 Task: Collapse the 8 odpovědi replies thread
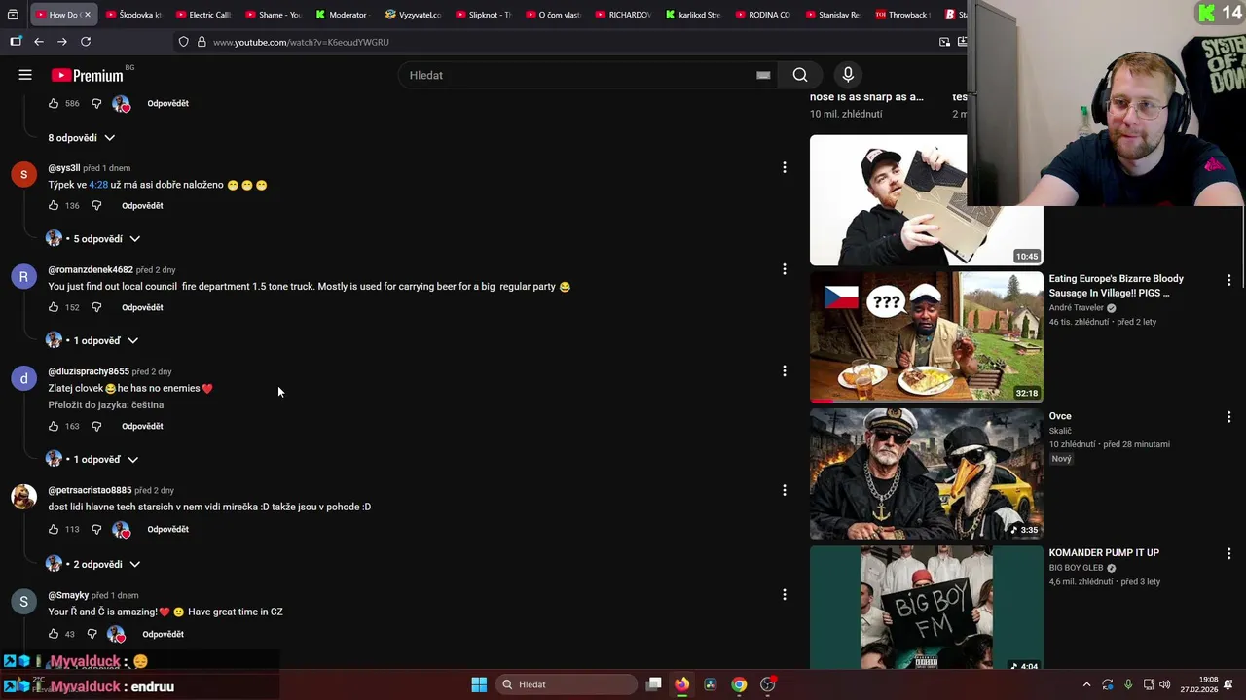pyautogui.click(x=82, y=138)
